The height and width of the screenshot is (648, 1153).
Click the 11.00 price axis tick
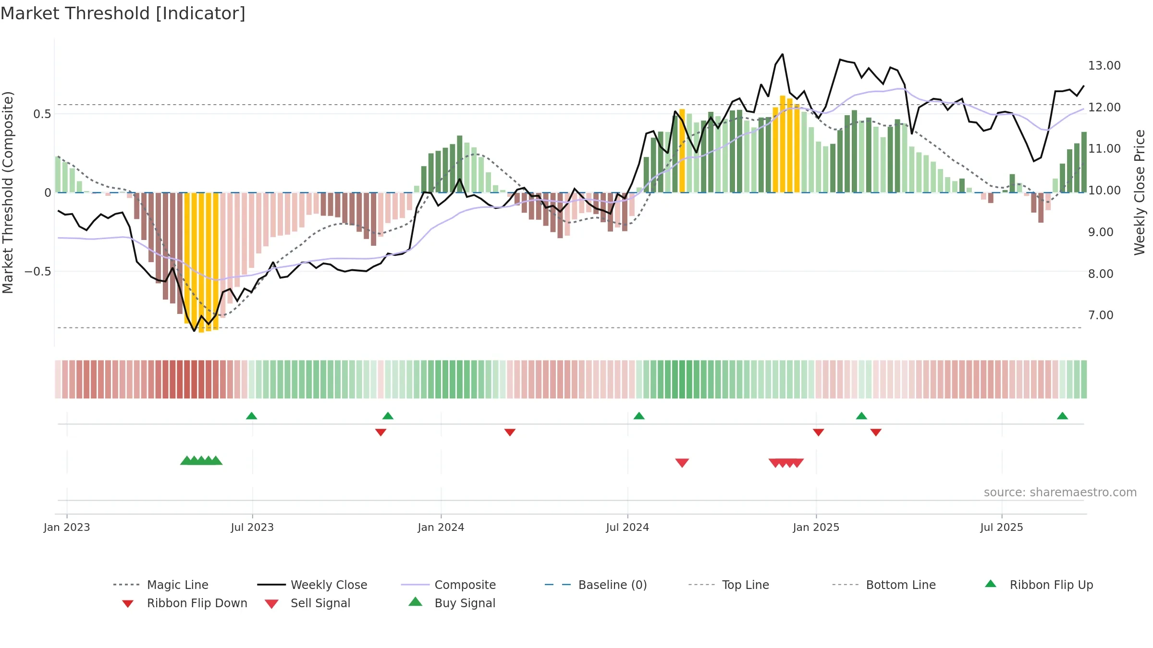[x=1104, y=149]
